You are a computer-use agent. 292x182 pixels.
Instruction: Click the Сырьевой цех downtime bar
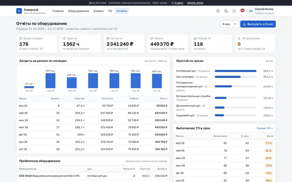pos(235,115)
